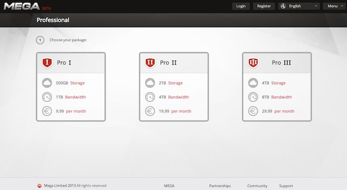Open the English language dropdown
Viewport: 347px width, 190px height.
(299, 6)
